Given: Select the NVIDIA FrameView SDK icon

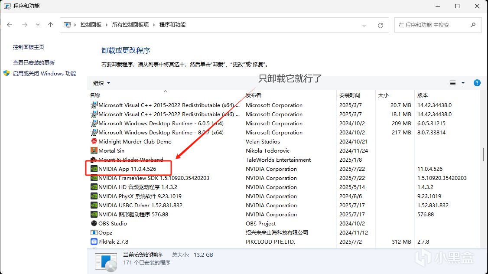Looking at the screenshot, I should point(94,178).
